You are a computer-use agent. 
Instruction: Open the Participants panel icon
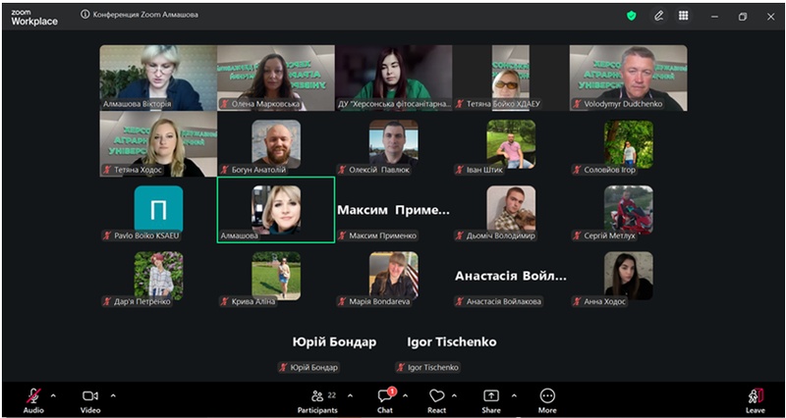[317, 396]
